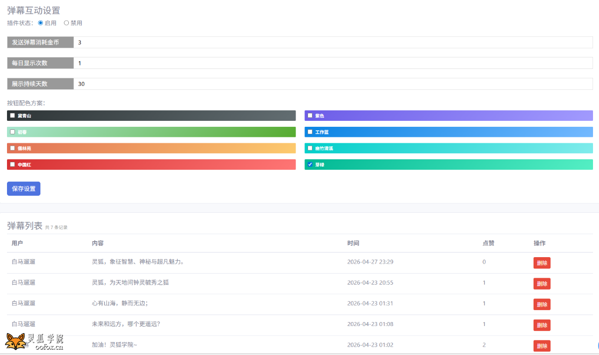The height and width of the screenshot is (355, 599).
Task: Delete the danmaku posted at 2026-04-27 23:29
Action: pos(542,263)
